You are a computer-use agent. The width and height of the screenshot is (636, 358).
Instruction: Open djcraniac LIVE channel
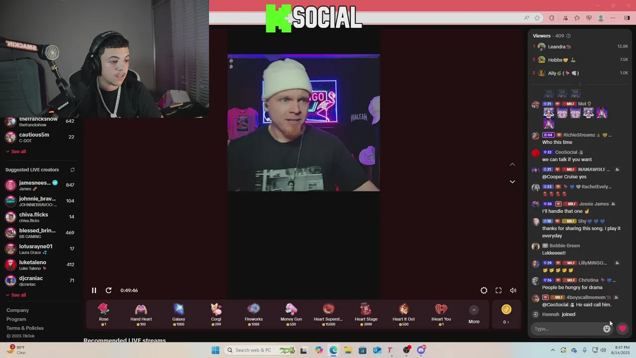40,280
